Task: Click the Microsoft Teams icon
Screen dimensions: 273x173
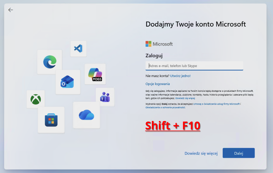Action: 105,97
